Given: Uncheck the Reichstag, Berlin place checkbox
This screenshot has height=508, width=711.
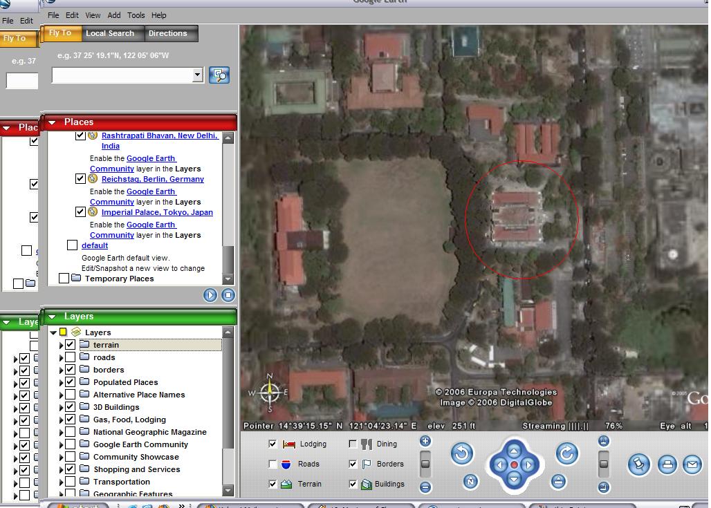Looking at the screenshot, I should coord(80,178).
